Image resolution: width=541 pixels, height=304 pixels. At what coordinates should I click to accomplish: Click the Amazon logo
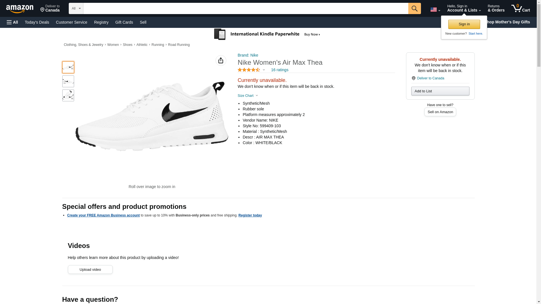[20, 9]
